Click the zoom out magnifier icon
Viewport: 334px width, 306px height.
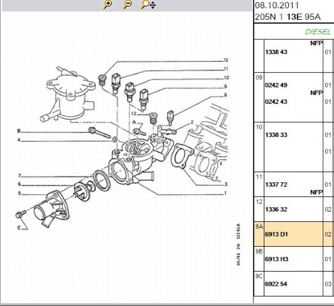127,4
